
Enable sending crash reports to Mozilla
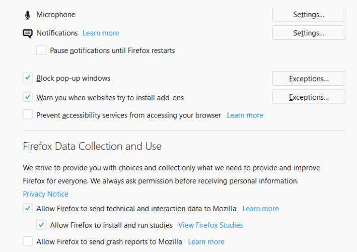click(x=28, y=241)
